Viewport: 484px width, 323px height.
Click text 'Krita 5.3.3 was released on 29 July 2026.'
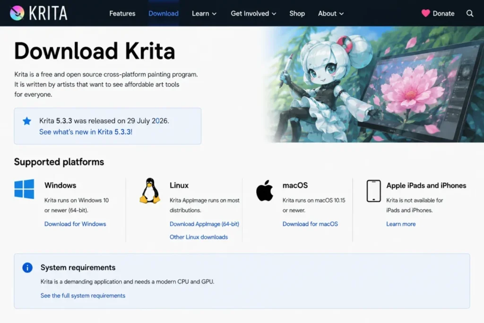[104, 121]
